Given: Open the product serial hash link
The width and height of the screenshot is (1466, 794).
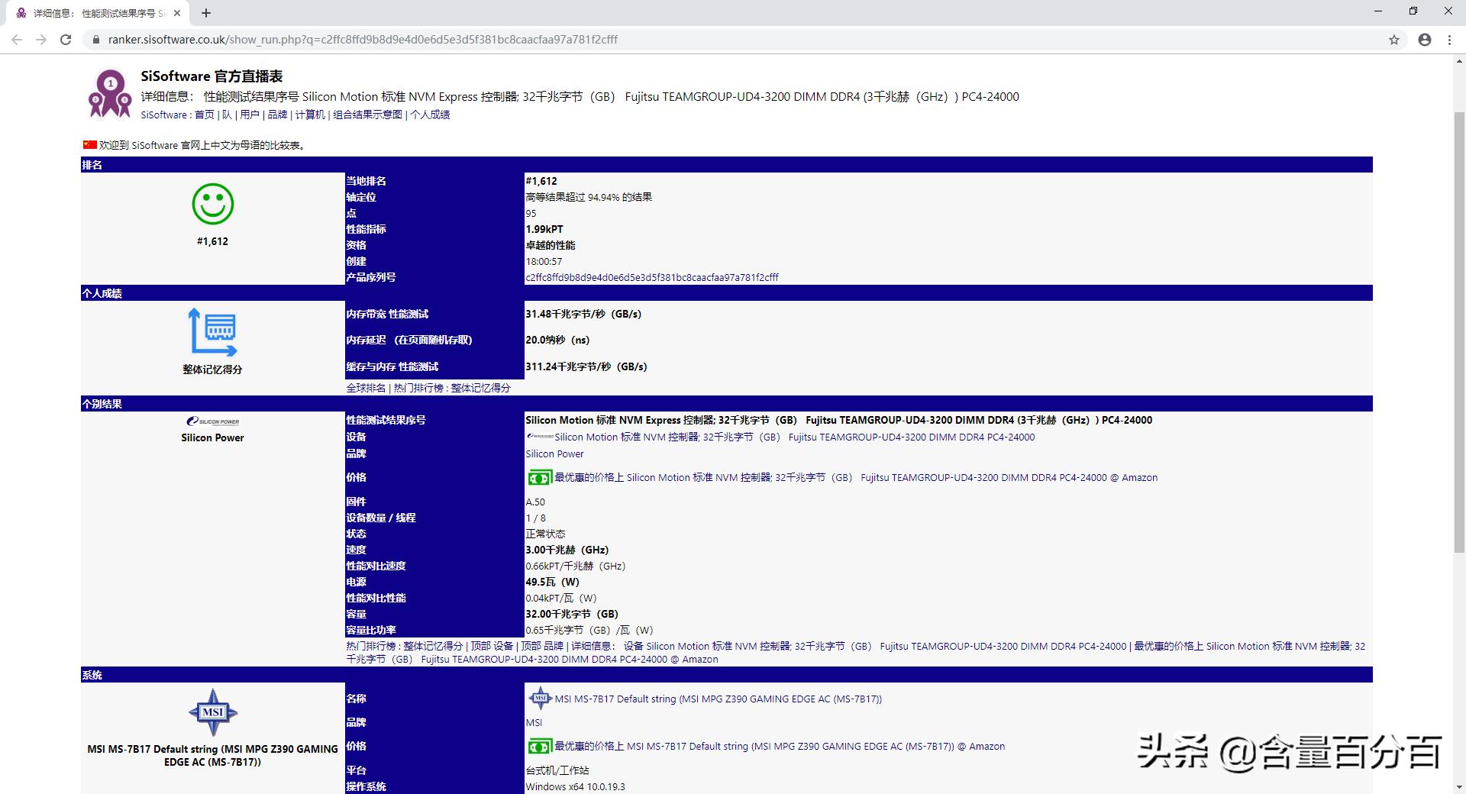Looking at the screenshot, I should pyautogui.click(x=652, y=278).
